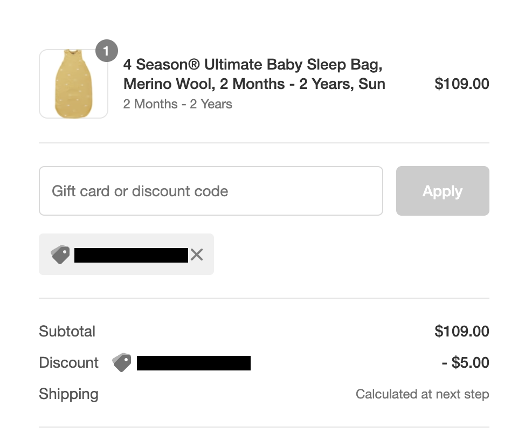Click the '- $5.00' discount amount
This screenshot has width=525, height=440.
coord(465,362)
